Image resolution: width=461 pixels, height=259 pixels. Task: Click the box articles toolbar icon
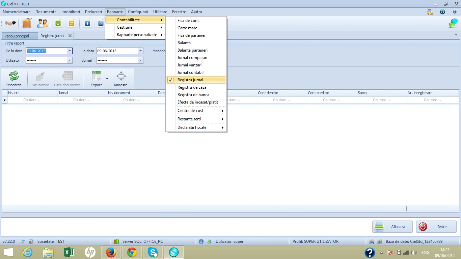click(x=26, y=23)
